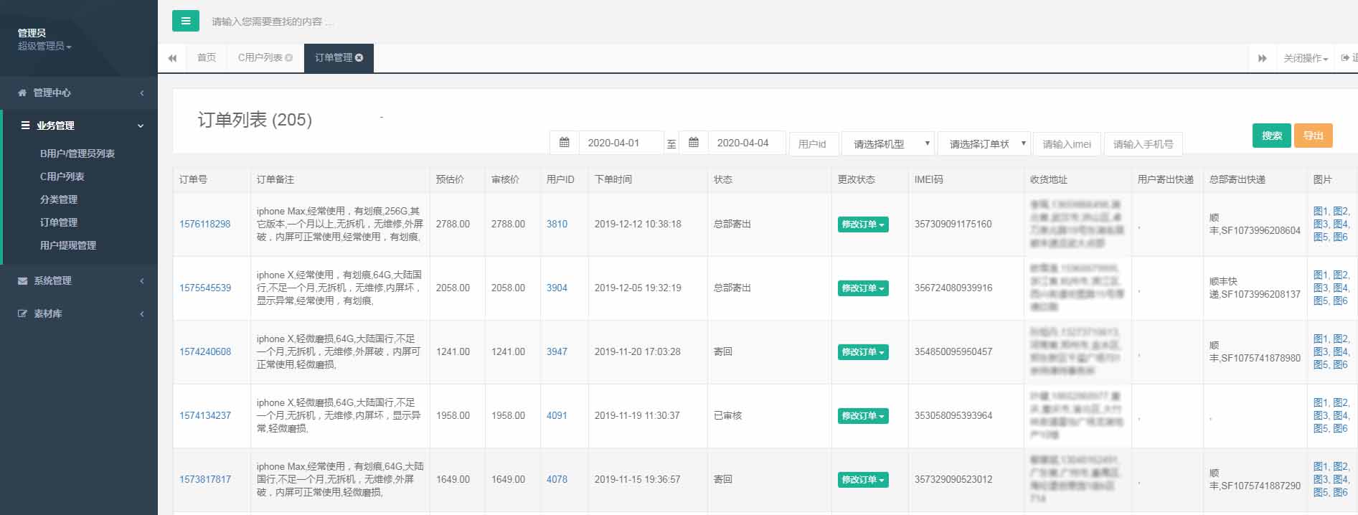Screen dimensions: 1358x515
Task: Click the 请输入imei input field
Action: 1067,143
